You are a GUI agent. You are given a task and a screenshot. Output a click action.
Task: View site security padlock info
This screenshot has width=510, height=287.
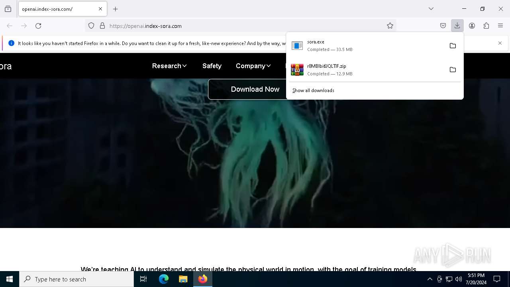tap(102, 26)
